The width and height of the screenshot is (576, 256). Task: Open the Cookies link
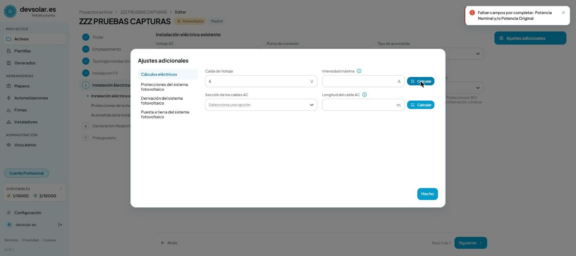49,240
